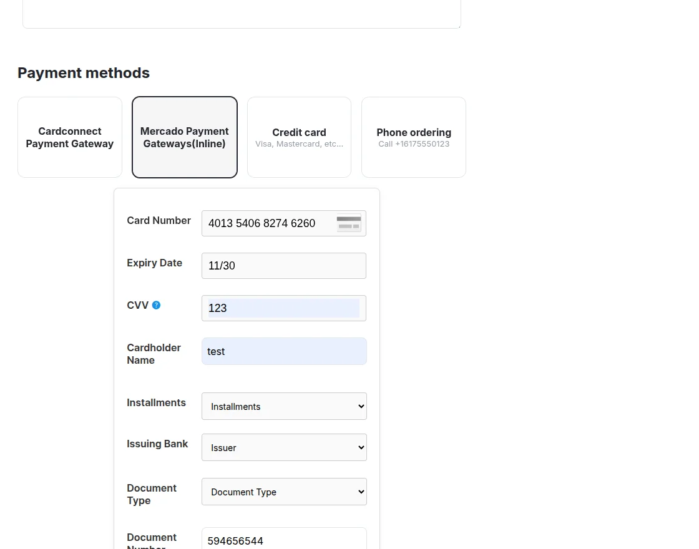Click the Payment methods heading

84,72
